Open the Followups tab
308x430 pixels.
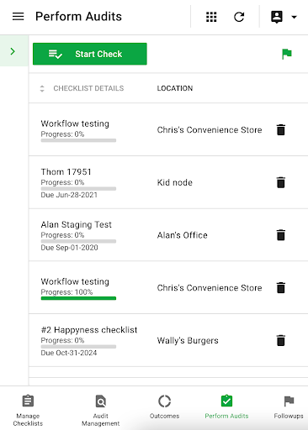(x=289, y=406)
